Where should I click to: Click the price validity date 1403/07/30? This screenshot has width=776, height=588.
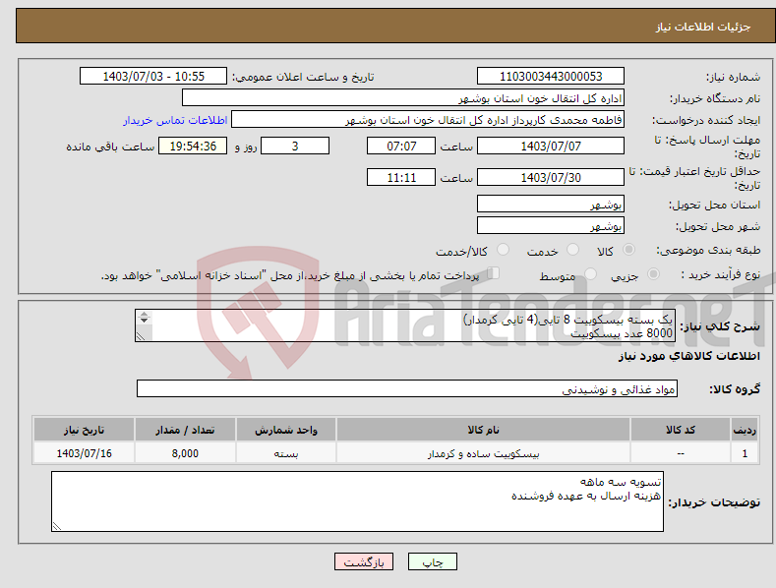click(551, 177)
